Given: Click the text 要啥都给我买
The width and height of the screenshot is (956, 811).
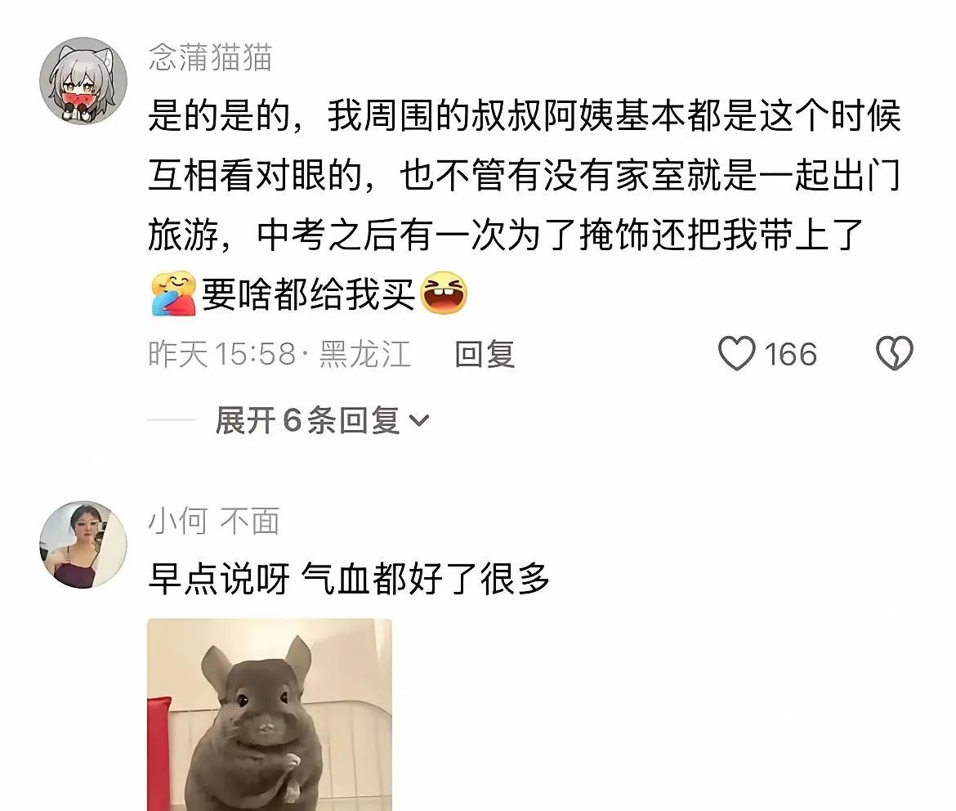Looking at the screenshot, I should [x=309, y=294].
